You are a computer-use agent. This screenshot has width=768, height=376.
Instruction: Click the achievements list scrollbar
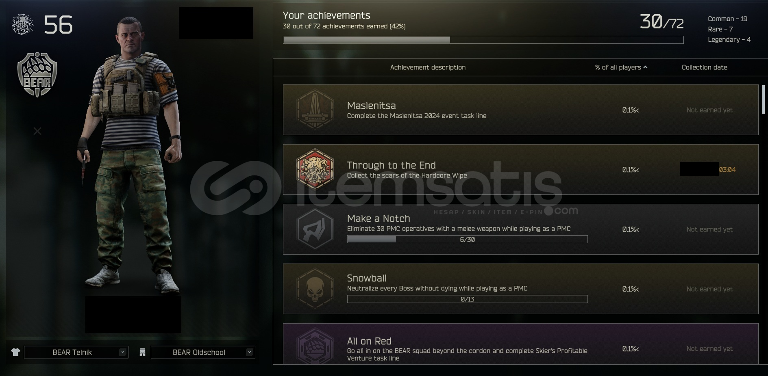tap(764, 99)
